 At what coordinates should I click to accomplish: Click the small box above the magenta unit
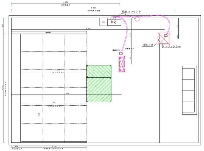(x=121, y=53)
